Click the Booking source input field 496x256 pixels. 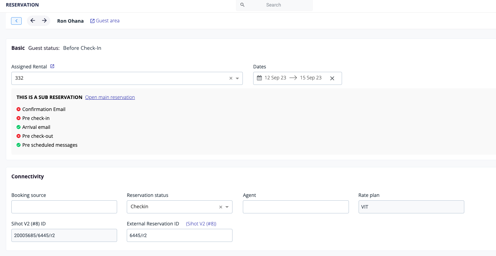pos(64,207)
